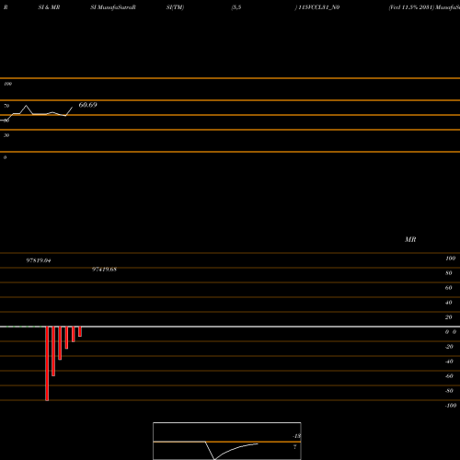Click the 70 level label on RSI axis

point(6,106)
